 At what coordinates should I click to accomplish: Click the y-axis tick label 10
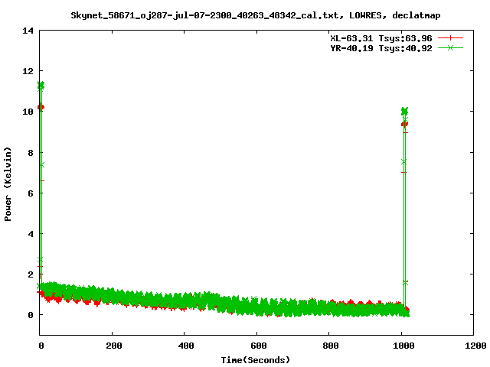coord(28,112)
